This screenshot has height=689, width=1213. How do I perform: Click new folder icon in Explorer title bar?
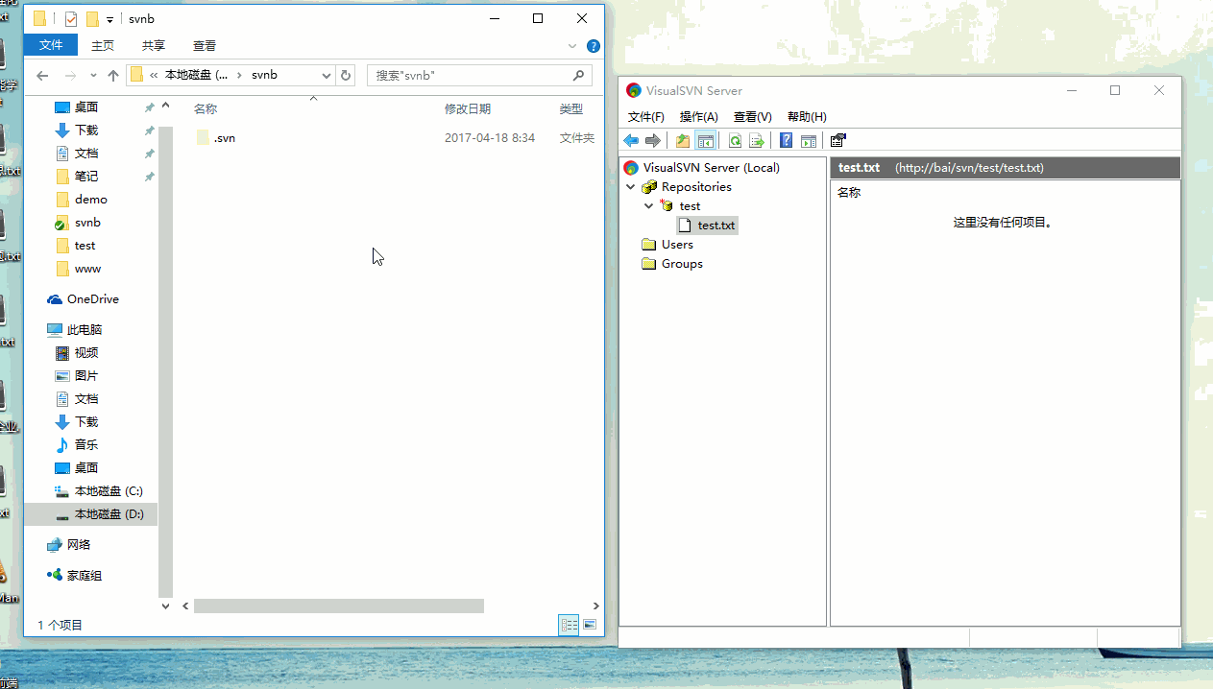(92, 18)
